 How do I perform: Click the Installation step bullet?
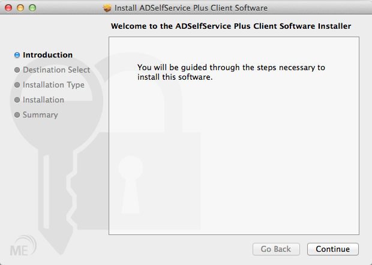[x=17, y=100]
